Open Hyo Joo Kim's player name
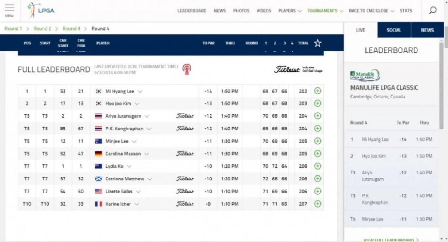 point(118,103)
